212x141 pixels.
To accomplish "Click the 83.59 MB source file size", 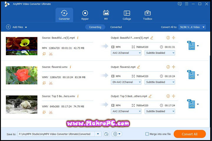I will pos(80,77).
